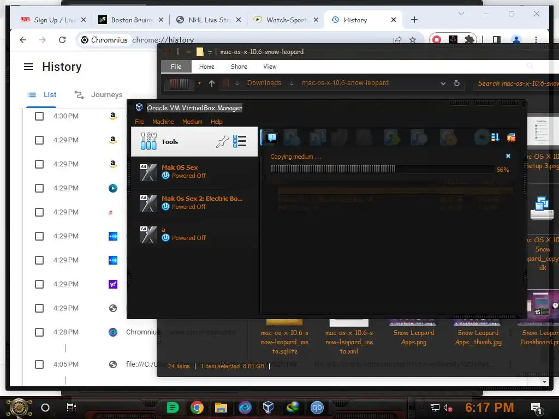
Task: Open the VirtualBox taskbar icon
Action: click(268, 407)
